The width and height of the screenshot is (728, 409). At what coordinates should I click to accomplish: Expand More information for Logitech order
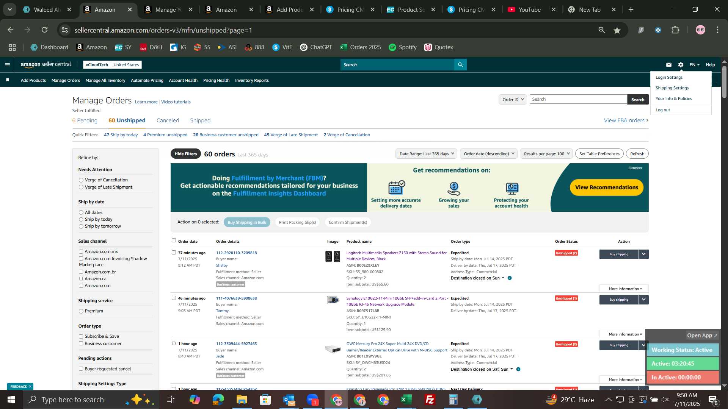(624, 289)
